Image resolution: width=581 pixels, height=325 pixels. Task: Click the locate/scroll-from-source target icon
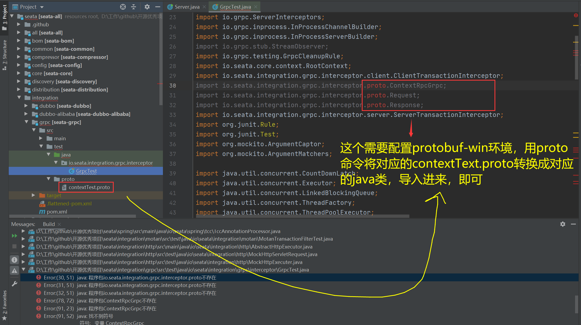click(x=123, y=7)
